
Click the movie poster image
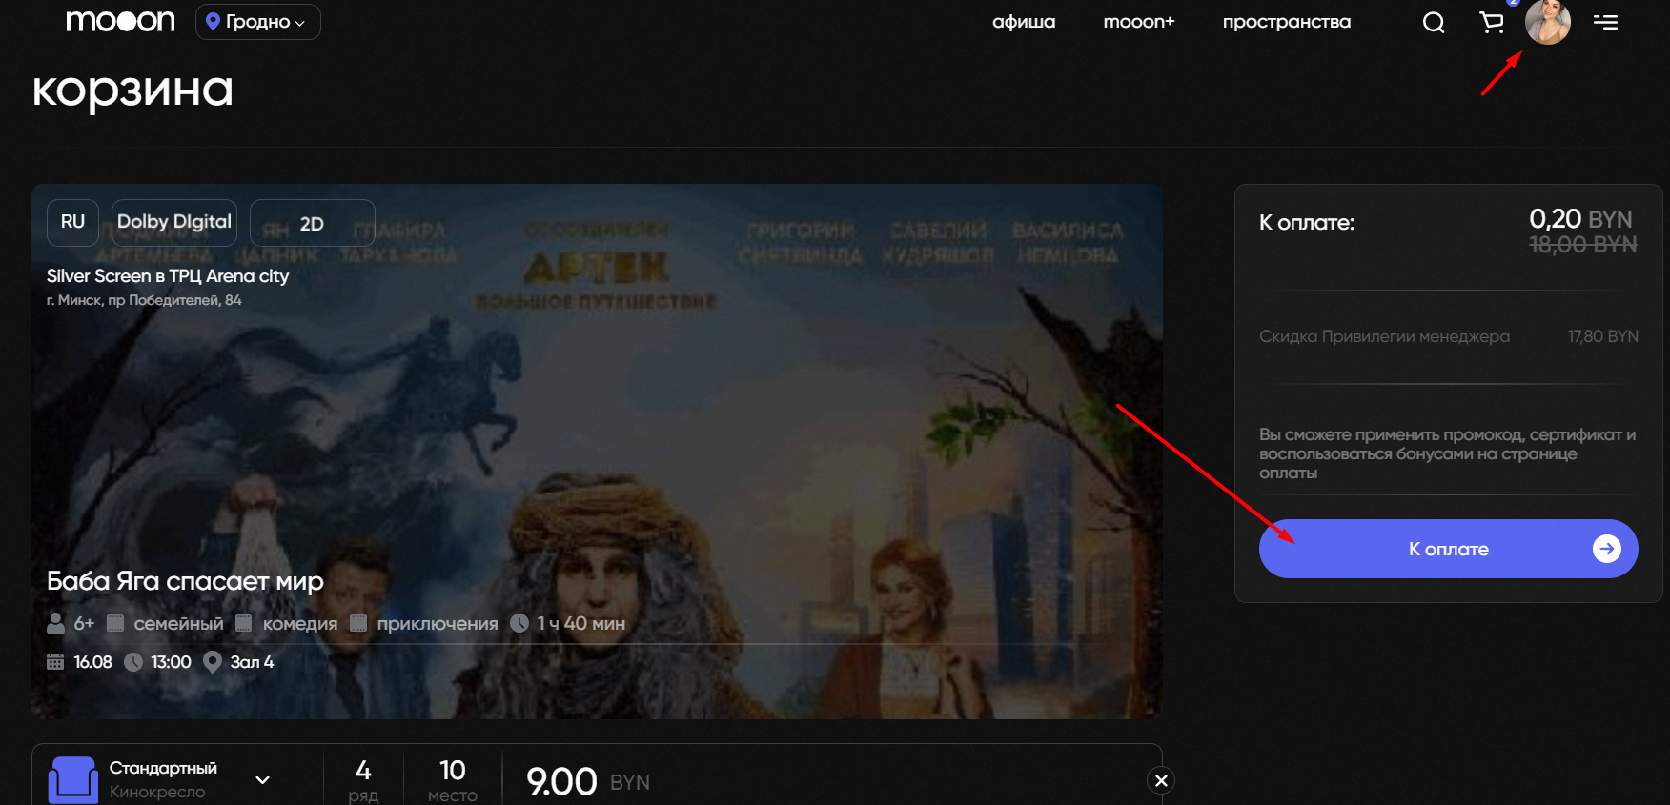tap(597, 451)
